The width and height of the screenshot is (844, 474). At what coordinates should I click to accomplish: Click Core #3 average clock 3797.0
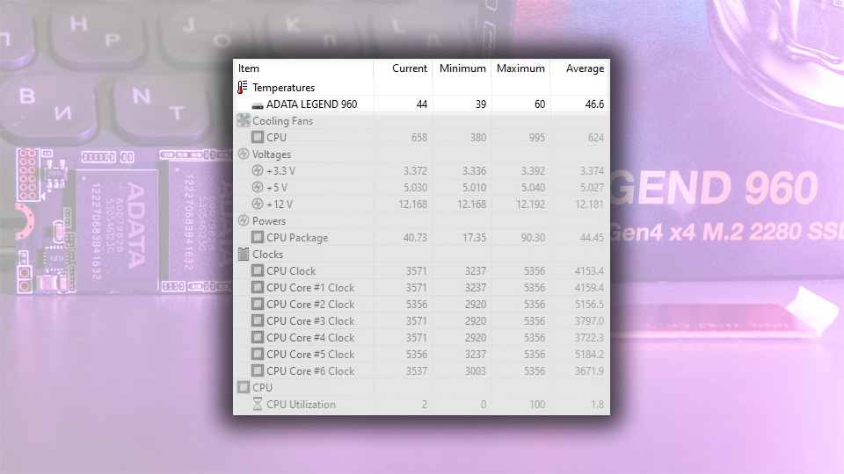589,321
